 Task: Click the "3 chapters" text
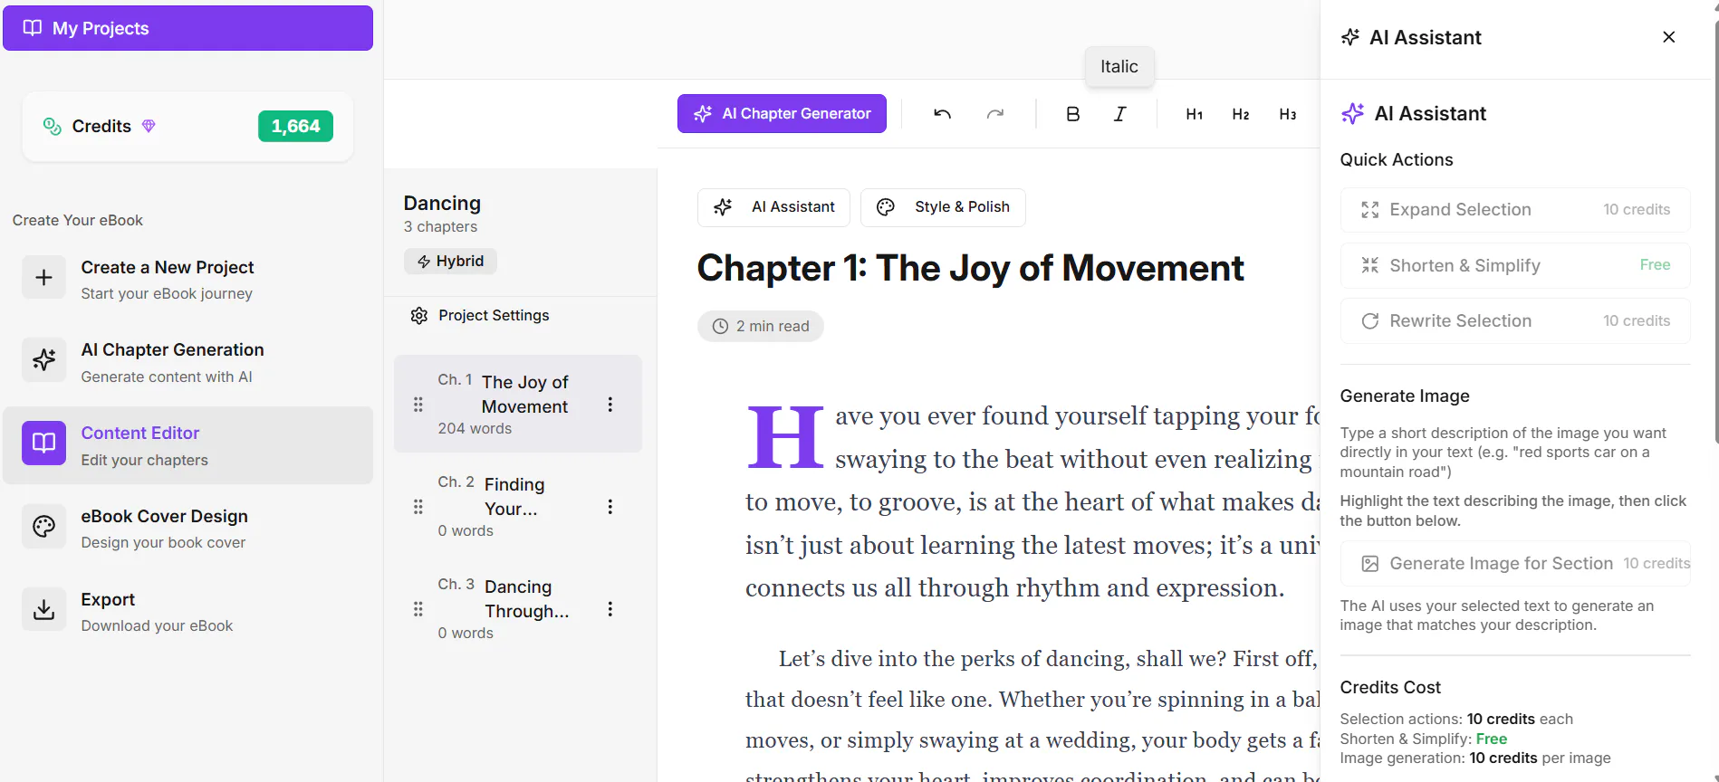click(440, 226)
